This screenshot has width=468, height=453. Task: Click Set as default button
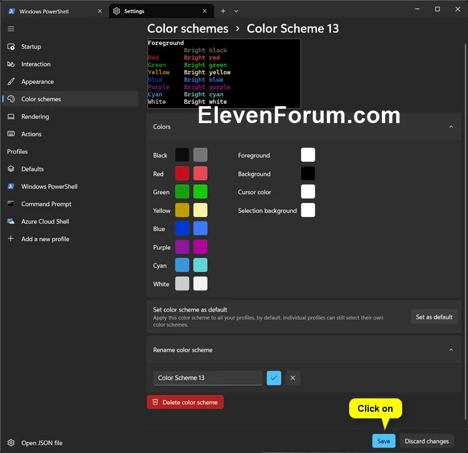pos(434,317)
